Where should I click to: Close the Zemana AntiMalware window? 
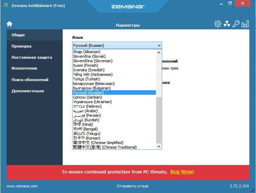point(243,3)
